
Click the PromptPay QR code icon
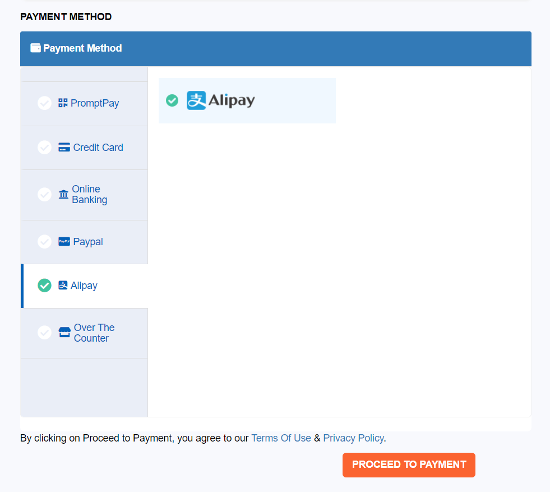pos(63,103)
